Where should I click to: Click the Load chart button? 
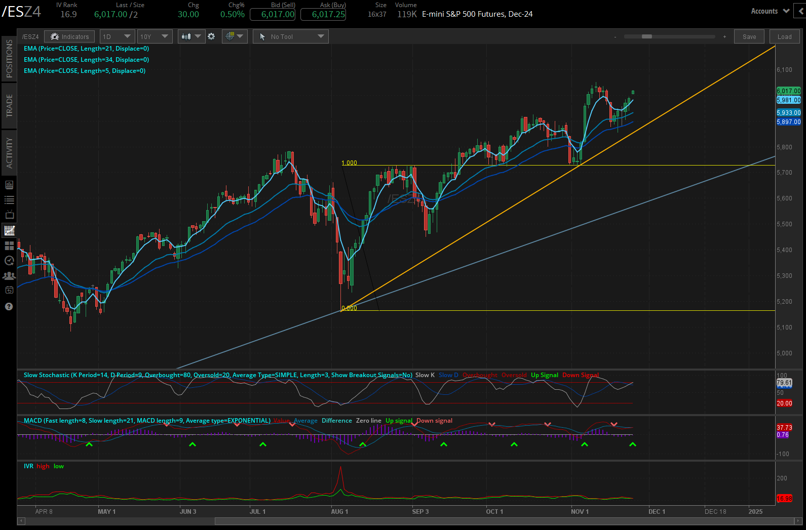point(785,36)
